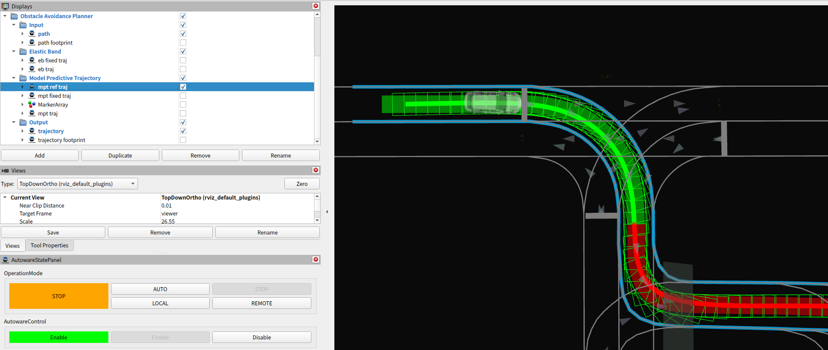Screen dimensions: 828x350
Task: Uncheck the mpt ref traj checkbox
Action: tap(183, 87)
